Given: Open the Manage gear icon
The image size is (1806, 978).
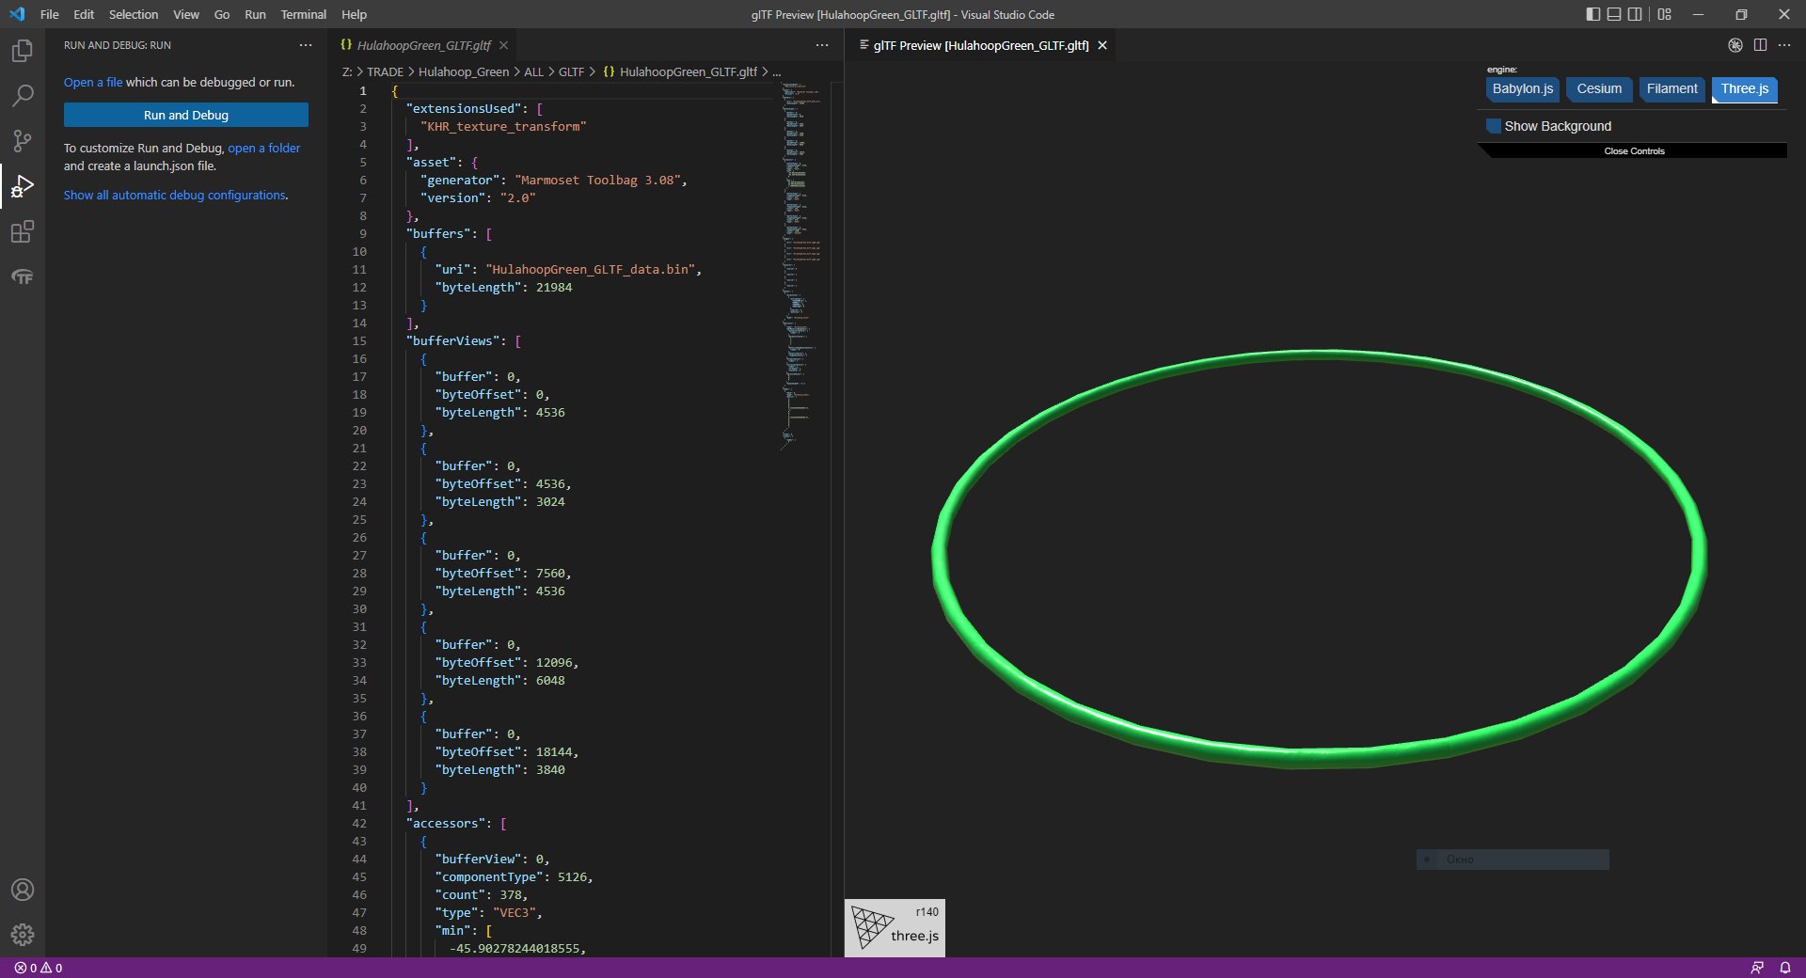Looking at the screenshot, I should [x=22, y=935].
